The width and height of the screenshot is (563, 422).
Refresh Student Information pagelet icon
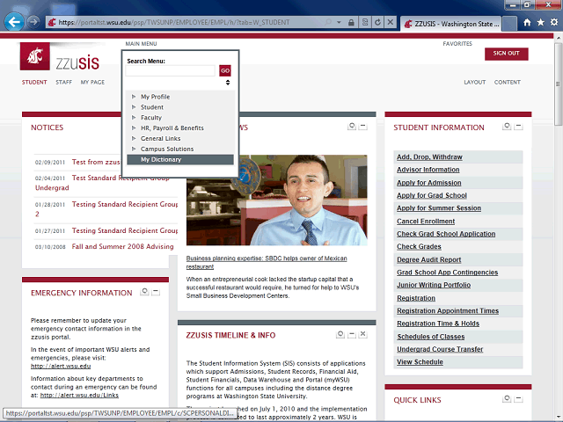[x=507, y=127]
